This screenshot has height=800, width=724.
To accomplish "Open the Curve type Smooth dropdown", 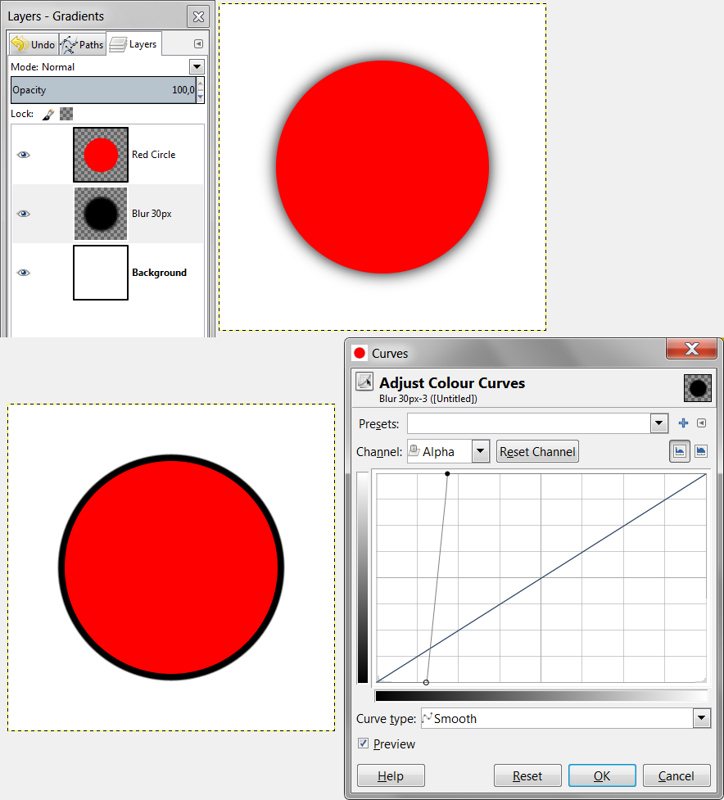I will click(566, 718).
